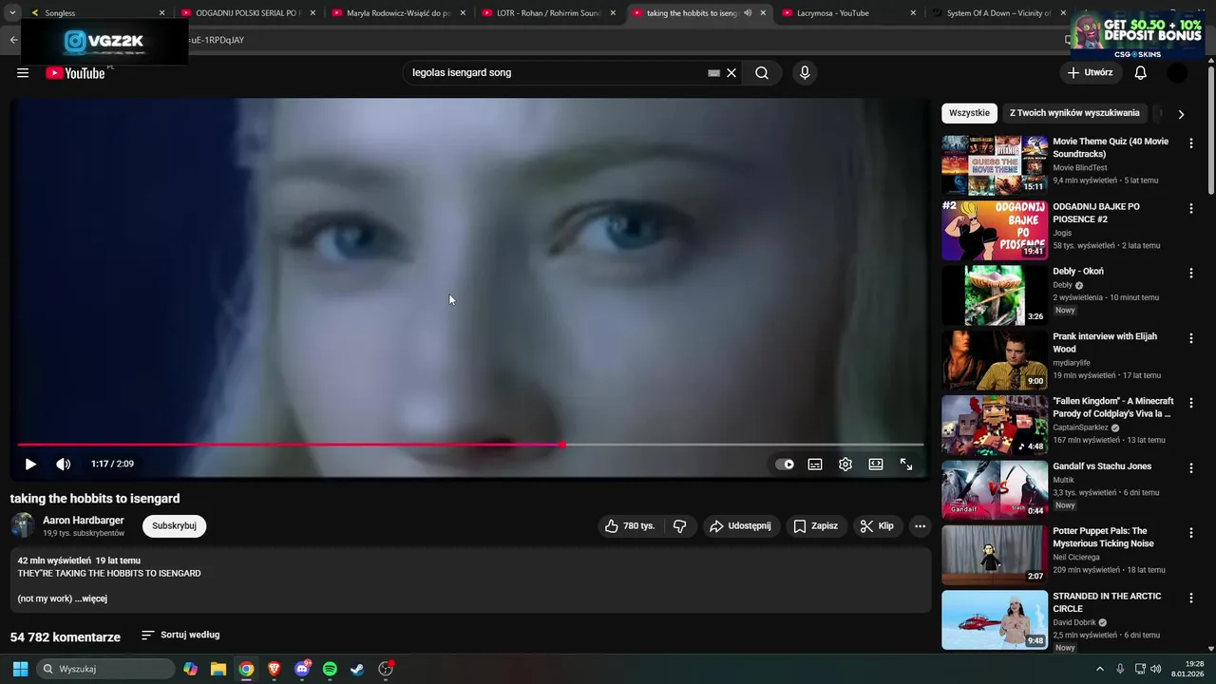Open Discord from taskbar
Screen dimensions: 1216x684
point(302,669)
